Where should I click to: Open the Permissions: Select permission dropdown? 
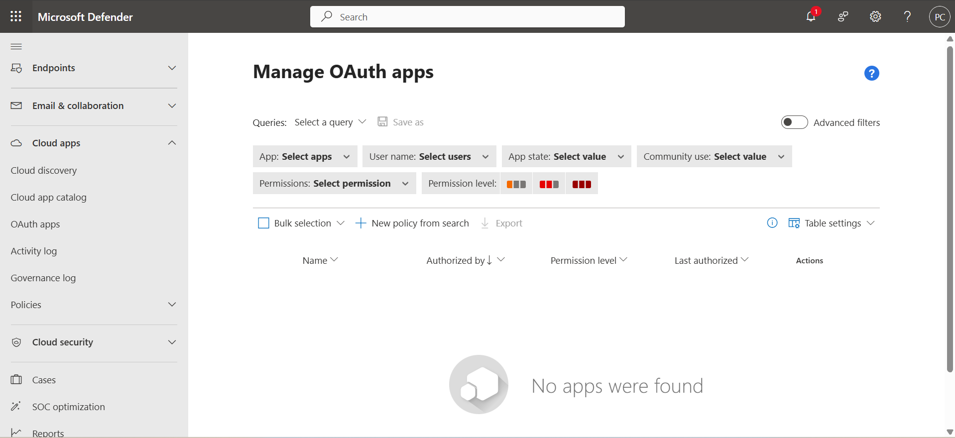pos(334,183)
